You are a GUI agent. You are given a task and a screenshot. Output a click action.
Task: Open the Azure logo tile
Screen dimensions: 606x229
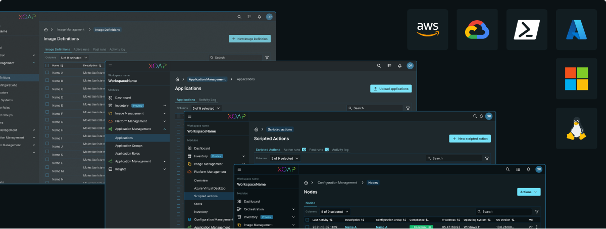point(576,29)
